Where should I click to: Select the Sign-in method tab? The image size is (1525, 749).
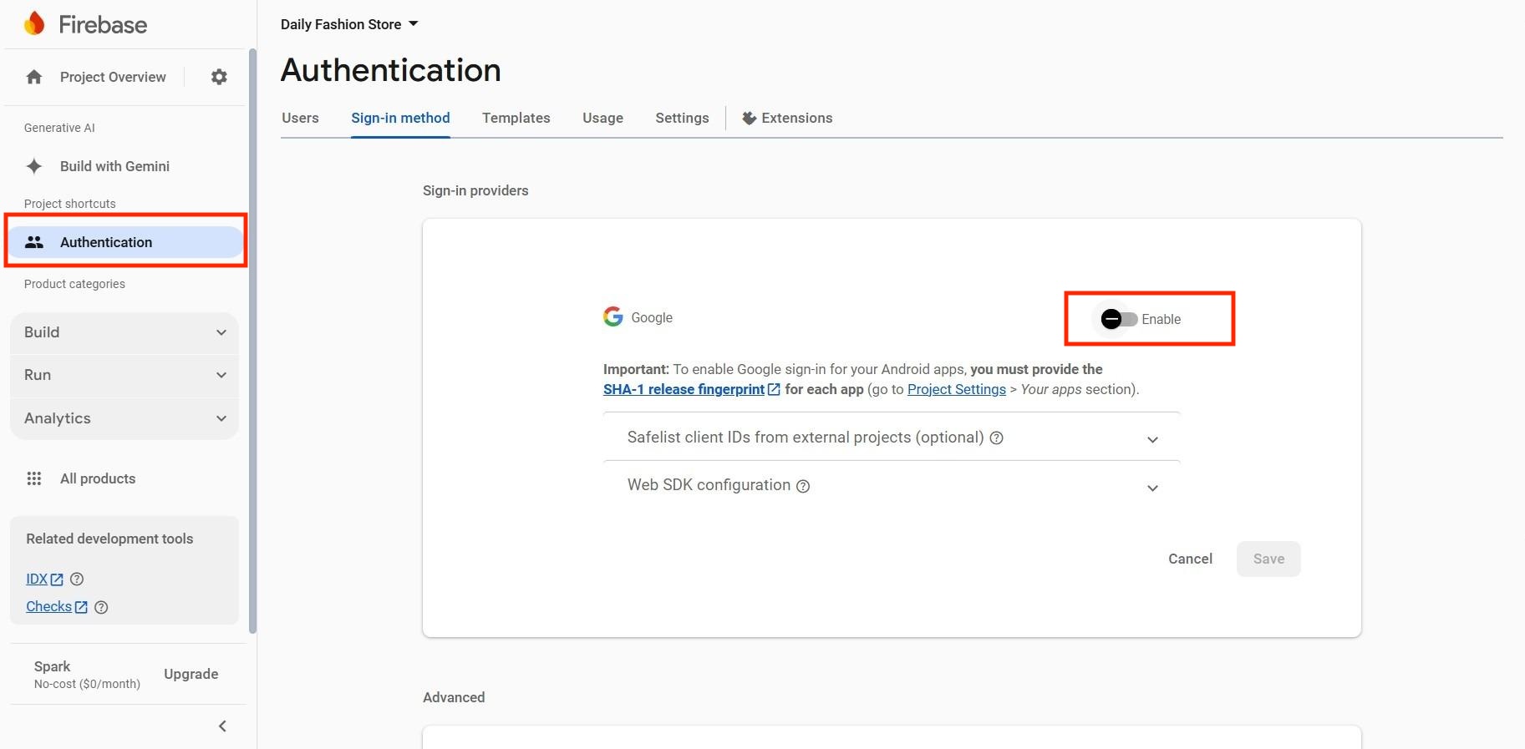[400, 118]
